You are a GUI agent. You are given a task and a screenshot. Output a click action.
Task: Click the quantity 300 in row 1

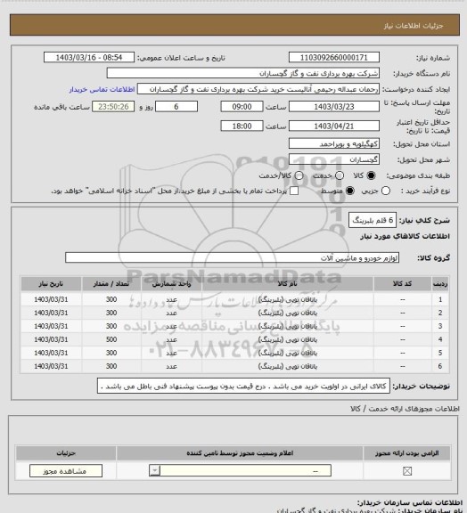coord(111,299)
